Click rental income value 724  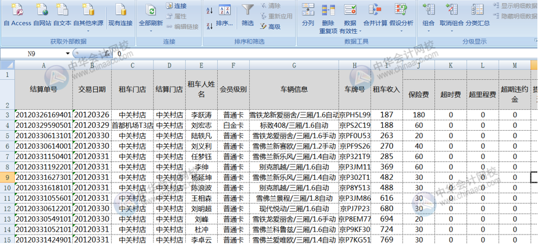click(x=386, y=230)
